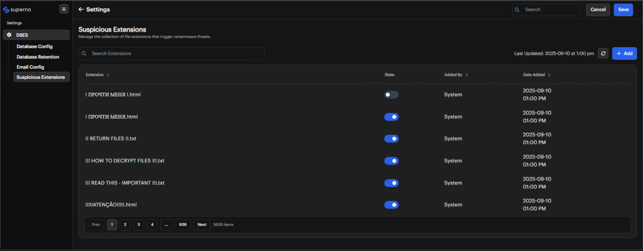Viewport: 643px width, 251px height.
Task: Click the Cancel button
Action: (x=598, y=10)
